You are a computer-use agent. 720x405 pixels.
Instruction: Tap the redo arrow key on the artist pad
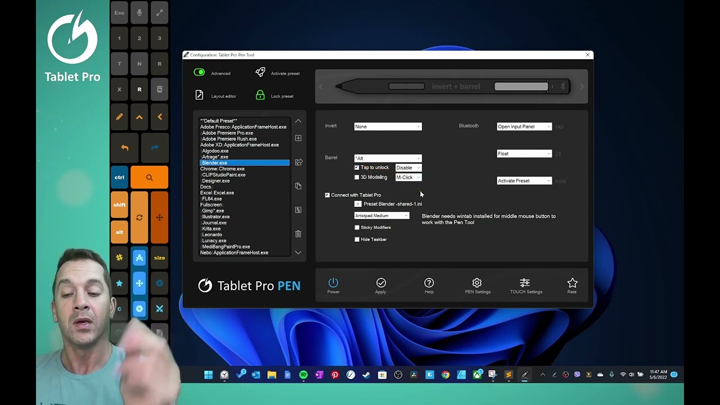click(155, 147)
